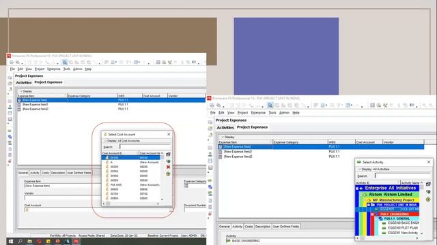
Task: Click the red X remove icon in Cost Account dialog
Action: (x=168, y=167)
